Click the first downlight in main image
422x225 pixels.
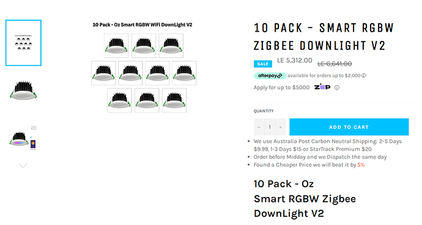point(116,46)
